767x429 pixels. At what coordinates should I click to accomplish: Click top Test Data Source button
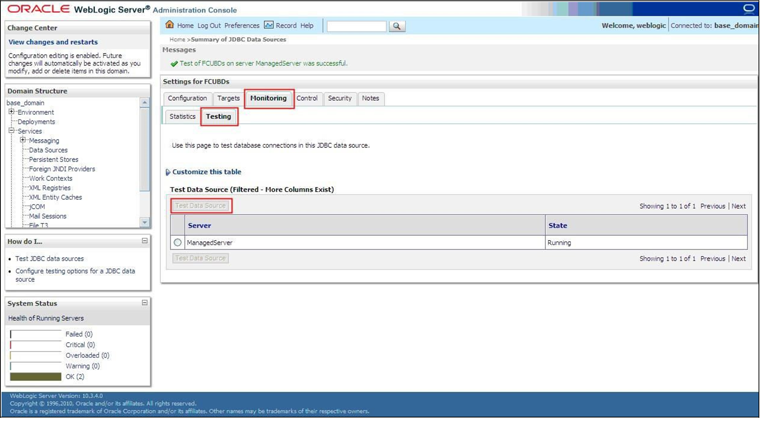click(x=200, y=205)
